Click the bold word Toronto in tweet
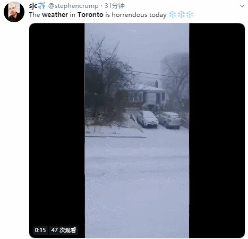 pos(90,15)
